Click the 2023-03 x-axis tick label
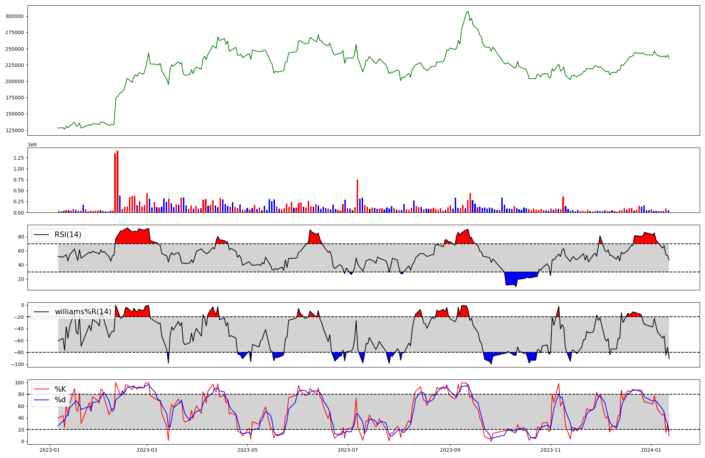Viewport: 705px width, 458px height. click(x=147, y=450)
